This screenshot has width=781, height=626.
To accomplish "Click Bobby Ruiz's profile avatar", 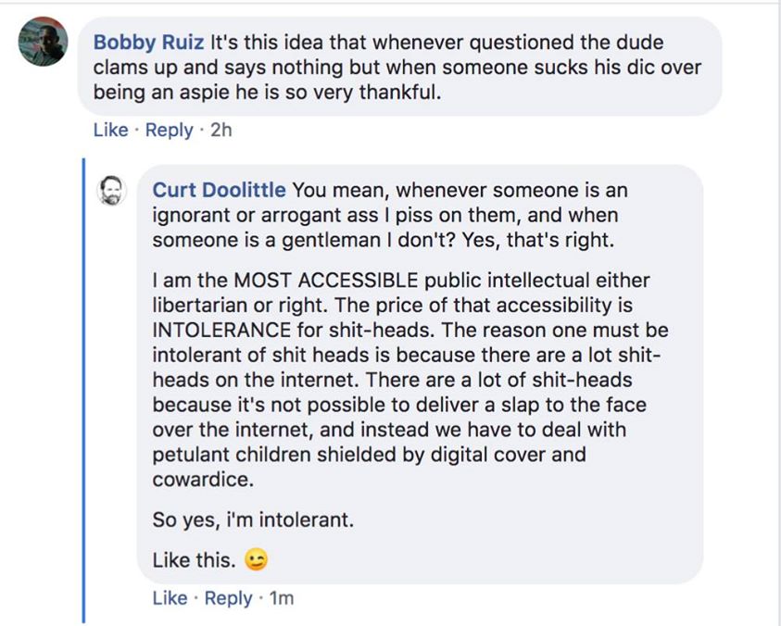I will pos(44,42).
